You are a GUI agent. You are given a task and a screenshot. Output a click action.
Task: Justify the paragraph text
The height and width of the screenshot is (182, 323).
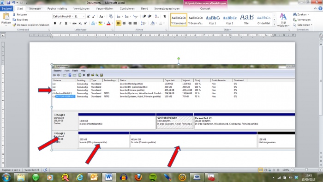point(135,23)
